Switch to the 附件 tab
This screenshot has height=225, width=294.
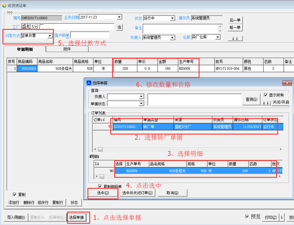pyautogui.click(x=67, y=49)
